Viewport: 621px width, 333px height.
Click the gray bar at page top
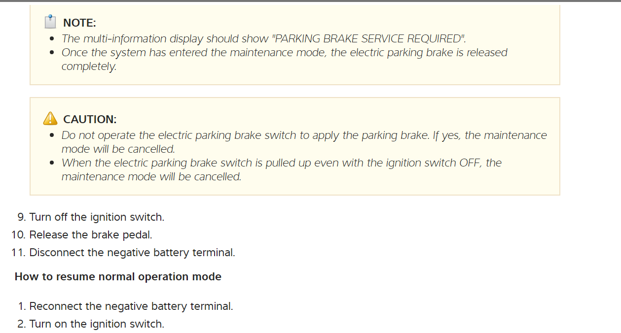point(310,1)
